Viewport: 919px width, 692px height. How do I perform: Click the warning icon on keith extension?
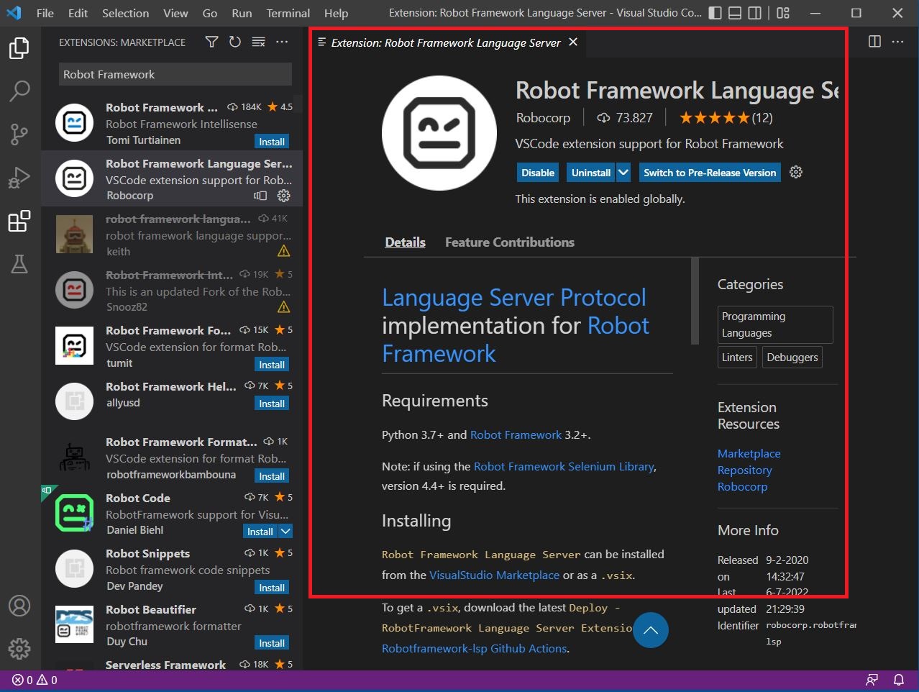tap(284, 251)
